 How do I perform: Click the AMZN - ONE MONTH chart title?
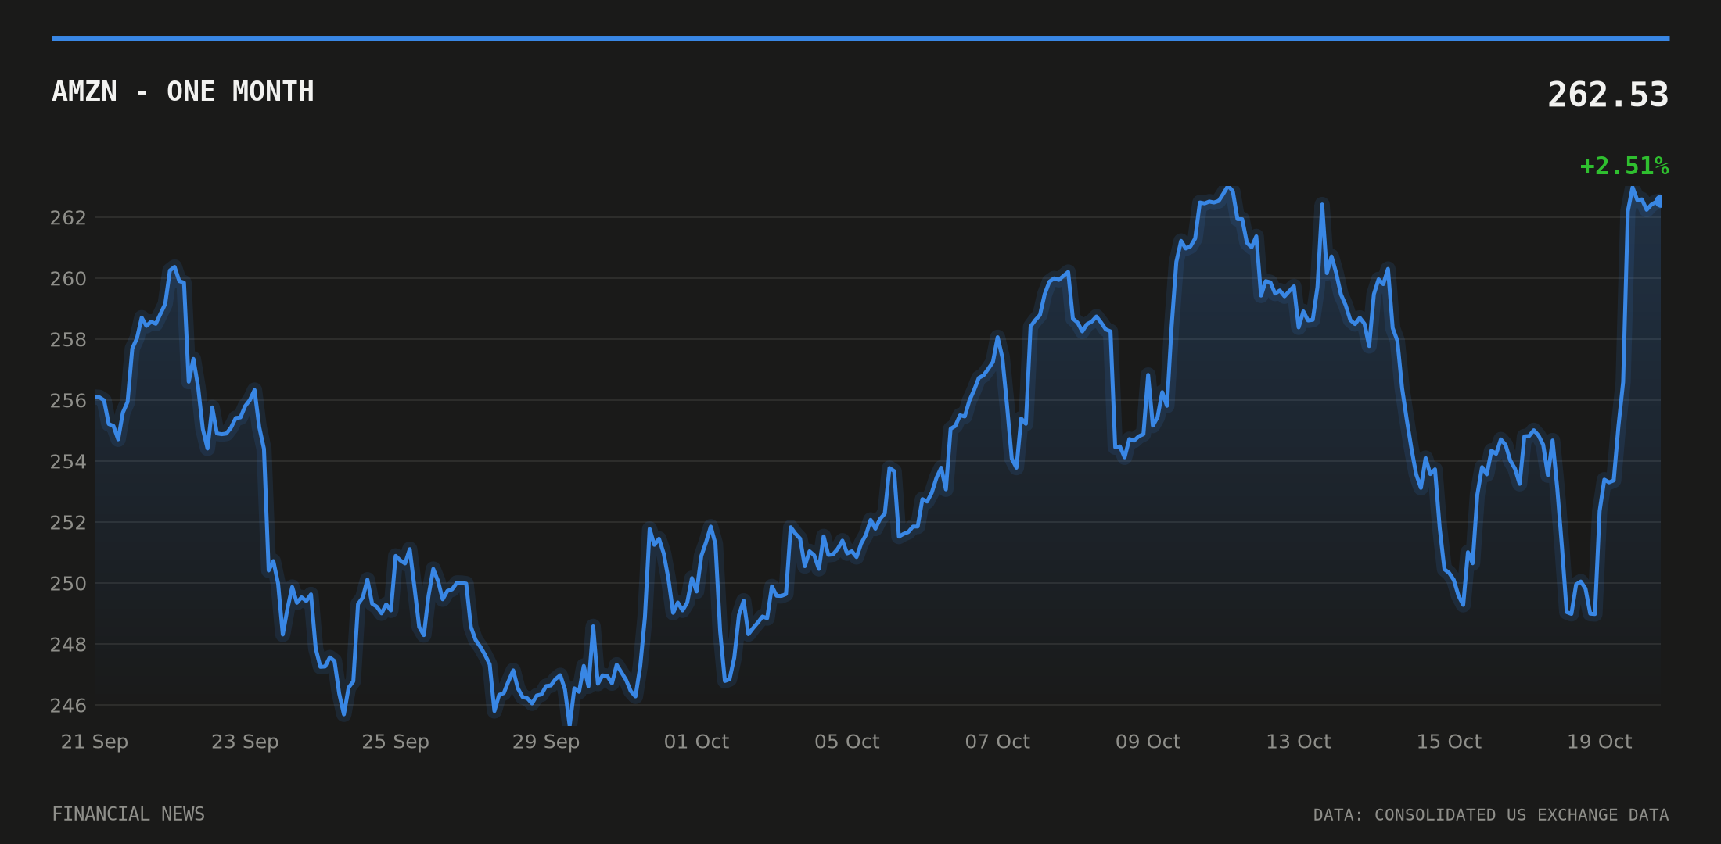(183, 92)
